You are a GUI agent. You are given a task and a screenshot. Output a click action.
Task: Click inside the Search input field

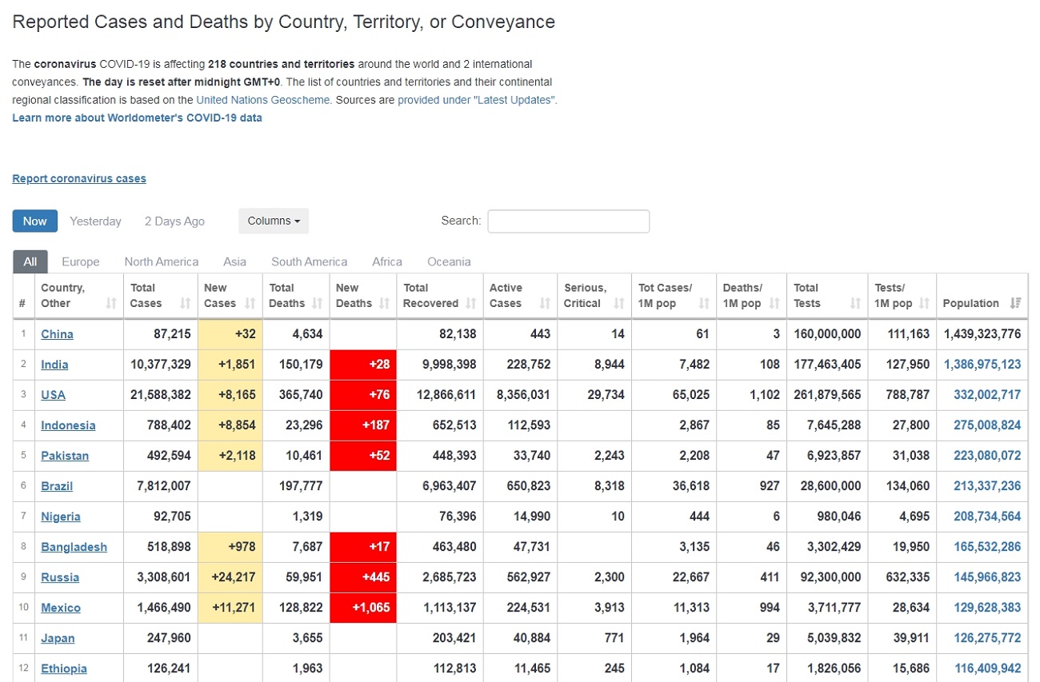pos(568,221)
